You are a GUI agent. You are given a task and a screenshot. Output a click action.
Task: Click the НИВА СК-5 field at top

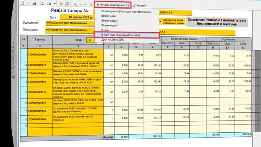176,13
